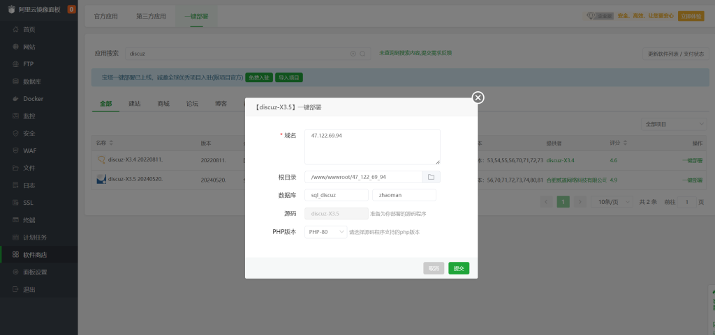Screen dimensions: 715x335
Task: Click 一键部署 link for discuz-X3.4 row
Action: (692, 160)
